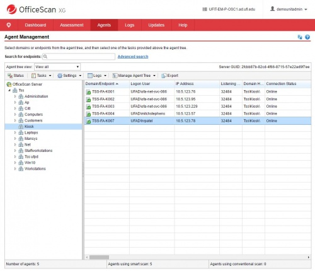
Task: Expand the Mansys tree node
Action: (x=15, y=139)
